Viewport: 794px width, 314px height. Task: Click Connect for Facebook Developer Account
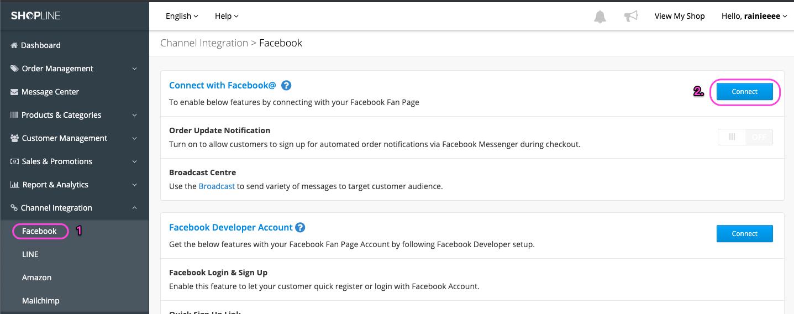point(744,234)
